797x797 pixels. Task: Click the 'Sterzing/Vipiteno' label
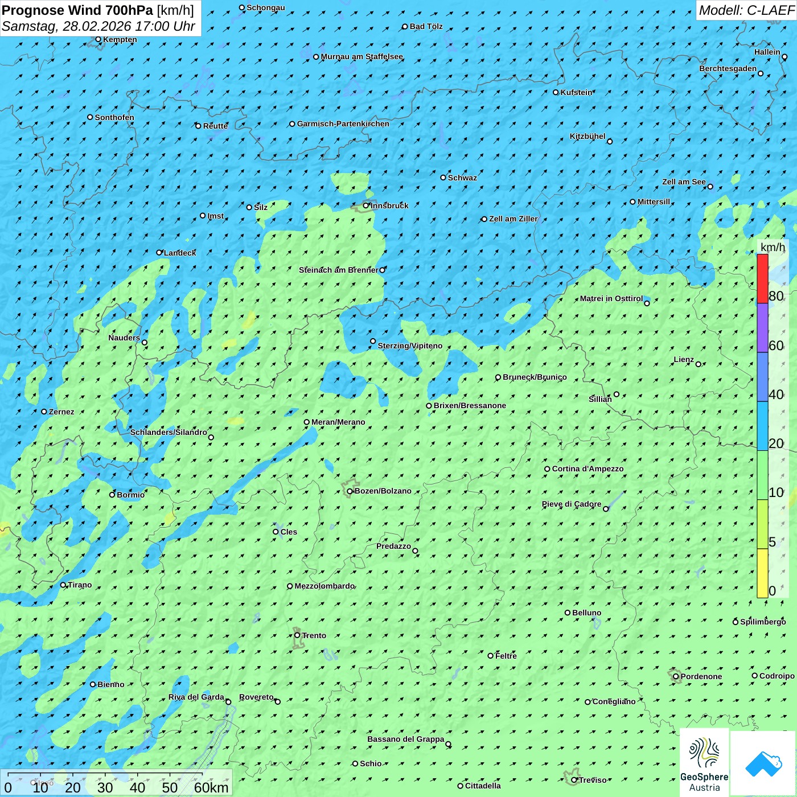[410, 346]
